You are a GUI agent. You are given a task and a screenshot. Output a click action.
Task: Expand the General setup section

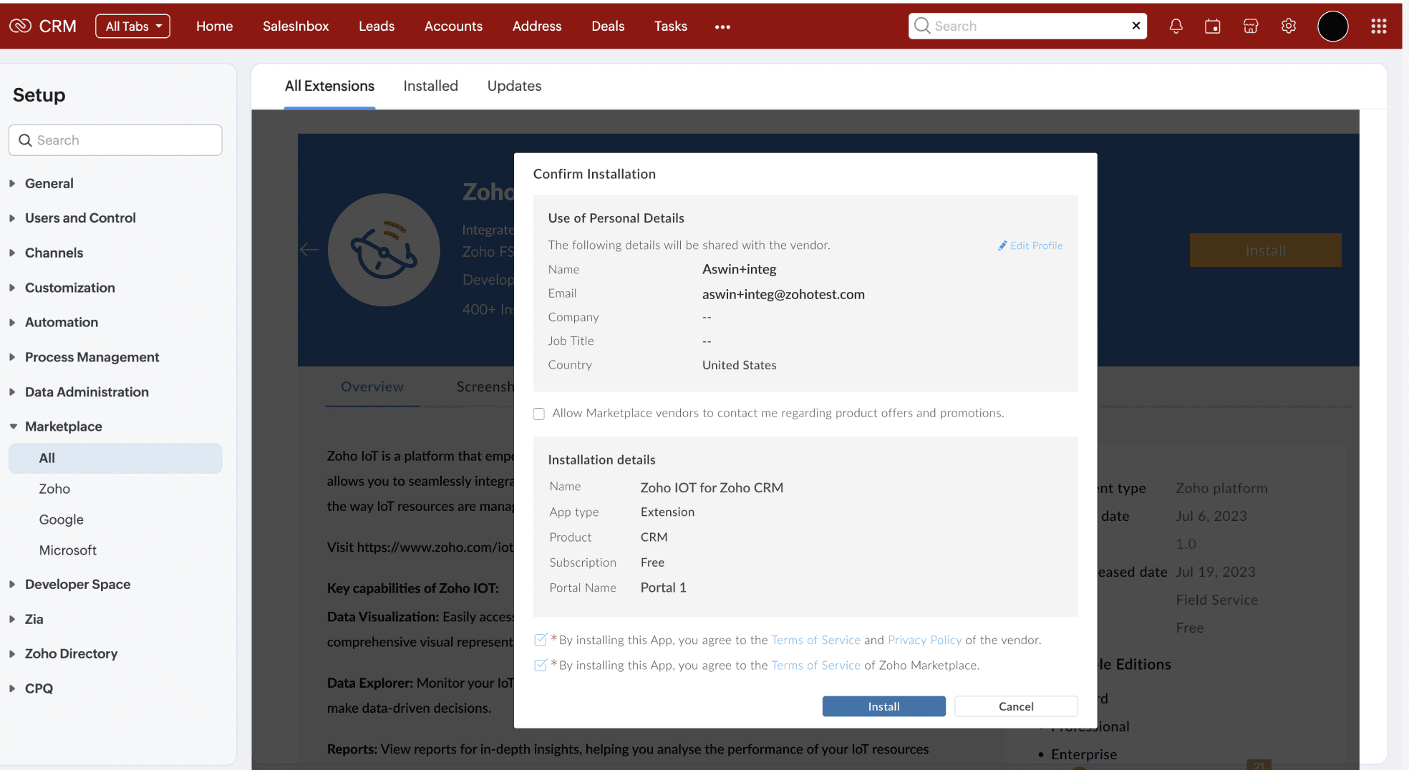click(12, 183)
